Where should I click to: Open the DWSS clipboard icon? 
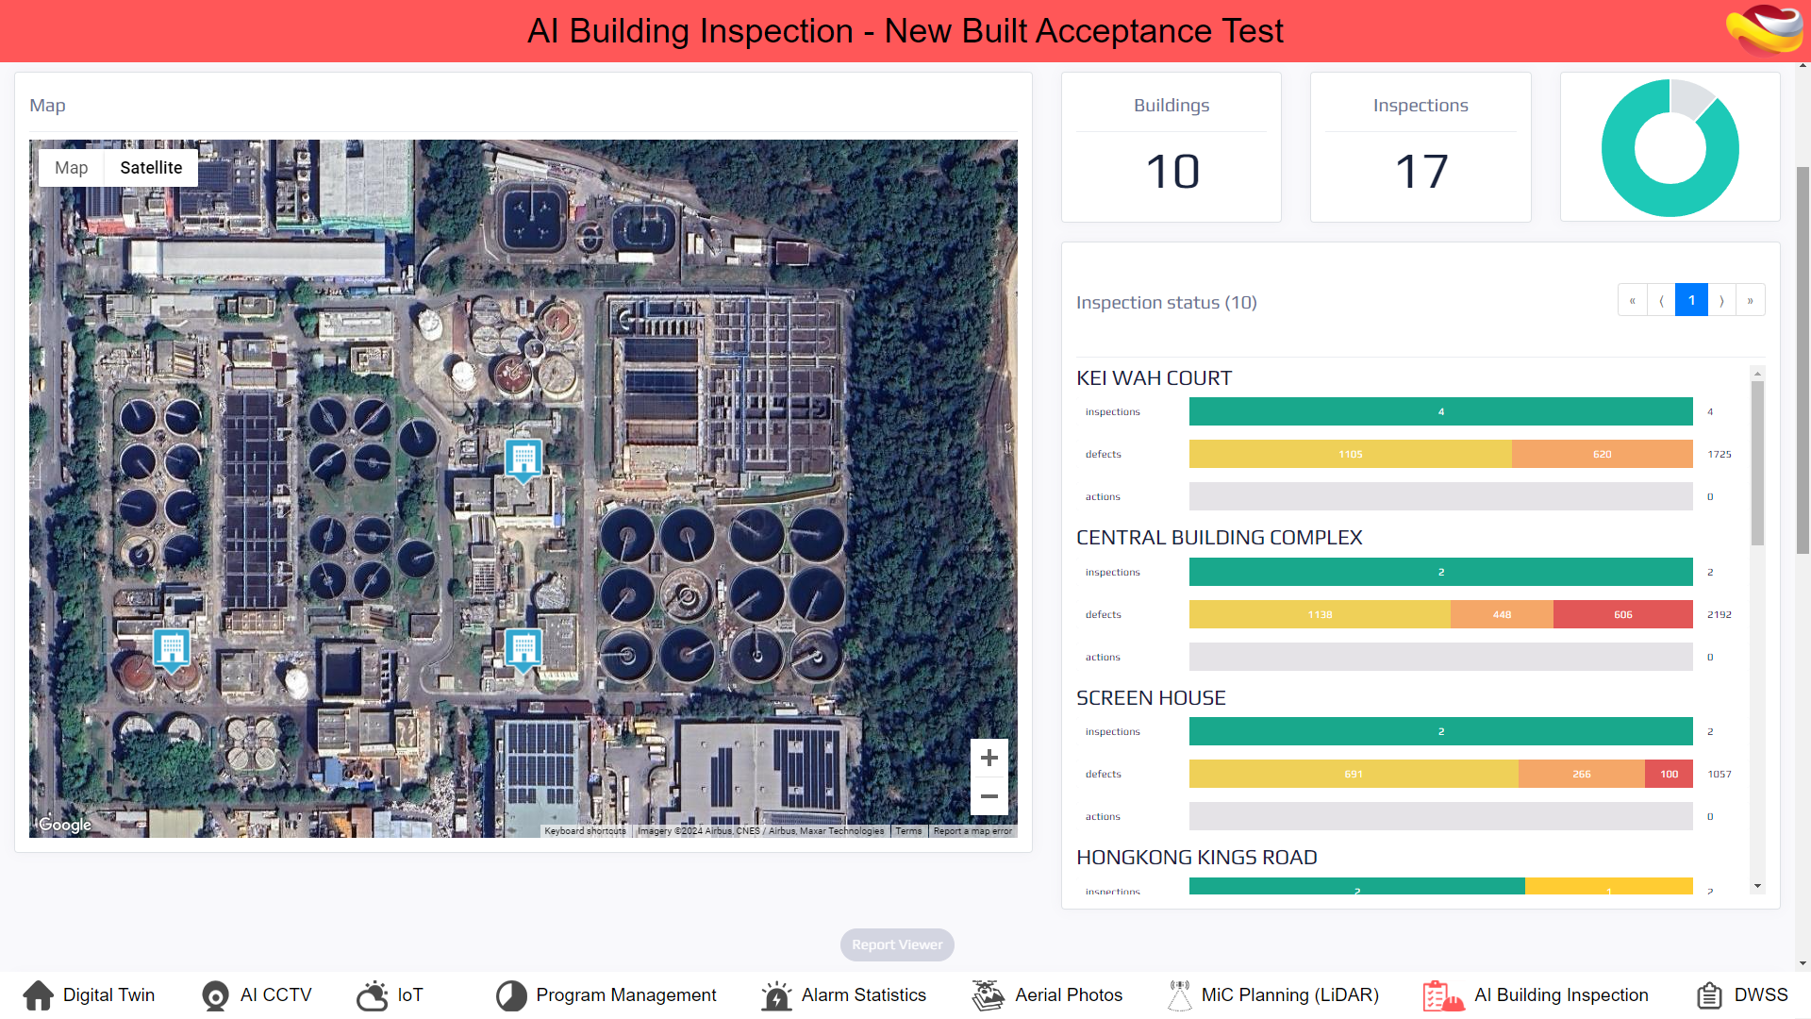[1709, 995]
